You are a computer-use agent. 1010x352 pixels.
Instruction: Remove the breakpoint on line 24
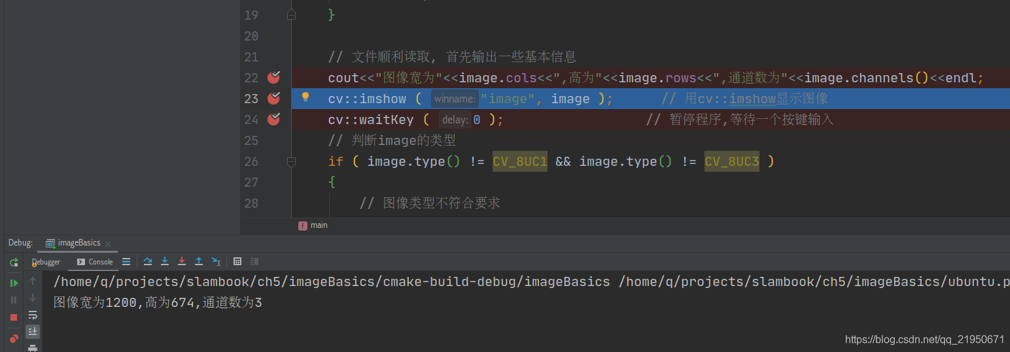[273, 120]
